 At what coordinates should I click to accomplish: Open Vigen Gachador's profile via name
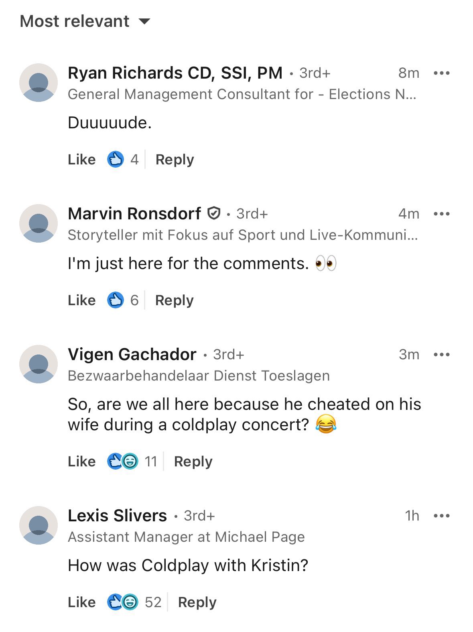[x=132, y=354]
